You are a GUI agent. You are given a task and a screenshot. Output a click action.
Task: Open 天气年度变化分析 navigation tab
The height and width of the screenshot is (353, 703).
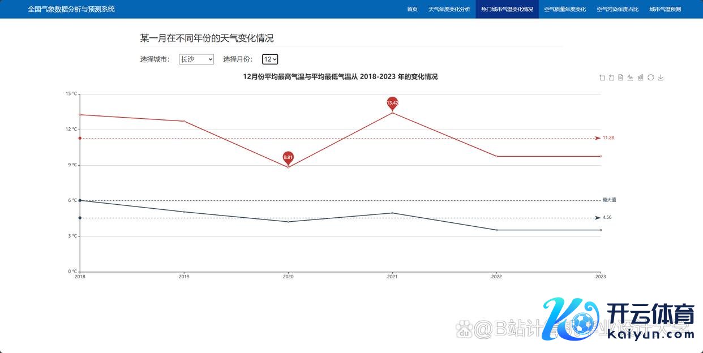pos(449,10)
